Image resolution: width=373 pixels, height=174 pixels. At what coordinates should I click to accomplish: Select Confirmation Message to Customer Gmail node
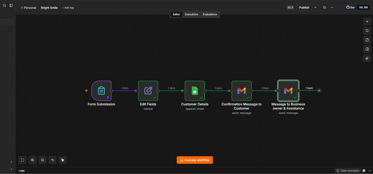[242, 91]
